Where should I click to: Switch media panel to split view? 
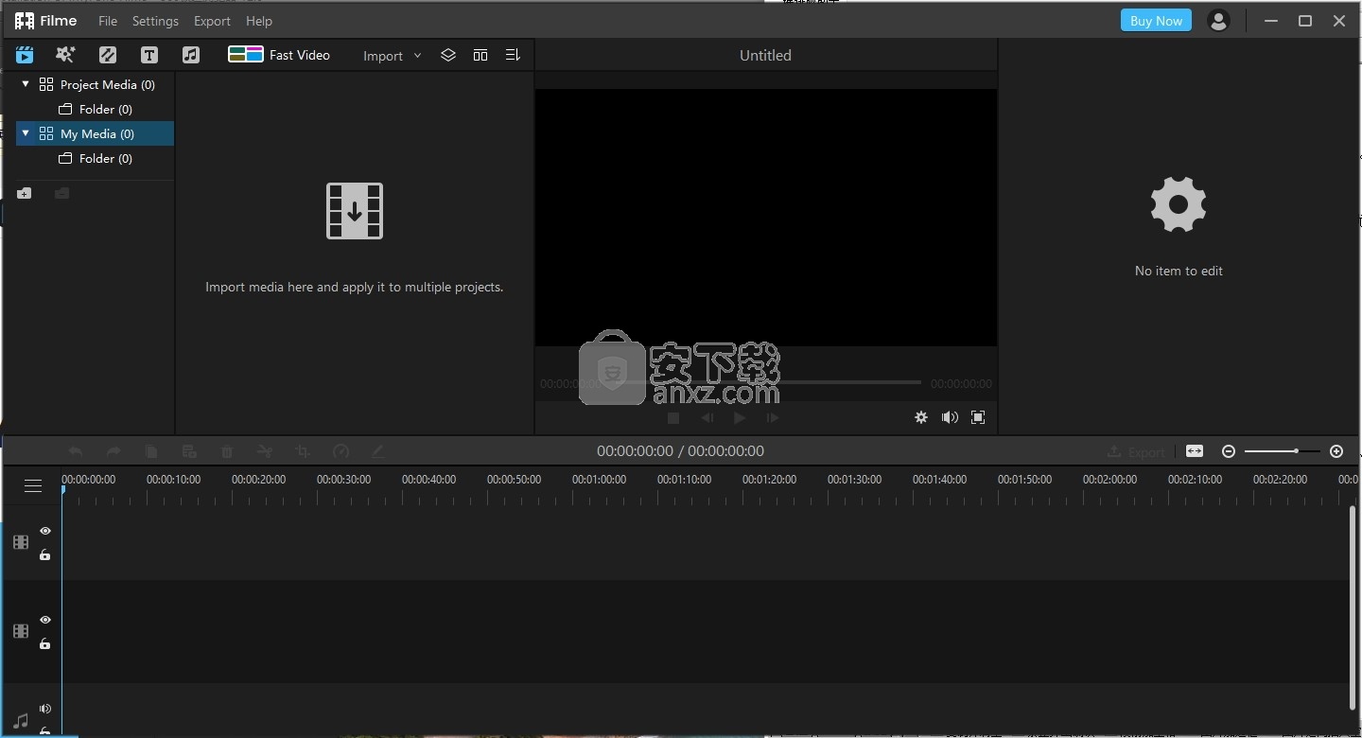(480, 55)
